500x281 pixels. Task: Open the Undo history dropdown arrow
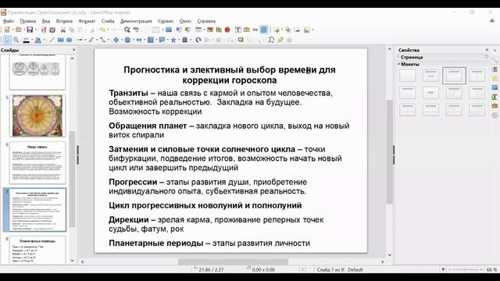coord(108,30)
